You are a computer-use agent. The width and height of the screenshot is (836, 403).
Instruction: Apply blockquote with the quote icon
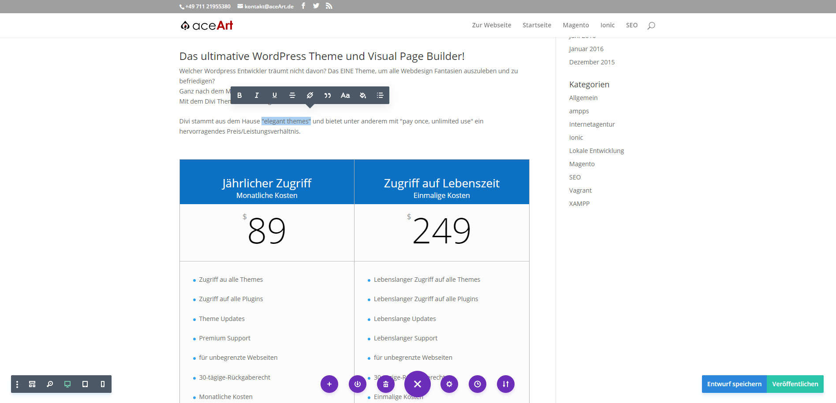click(x=328, y=95)
